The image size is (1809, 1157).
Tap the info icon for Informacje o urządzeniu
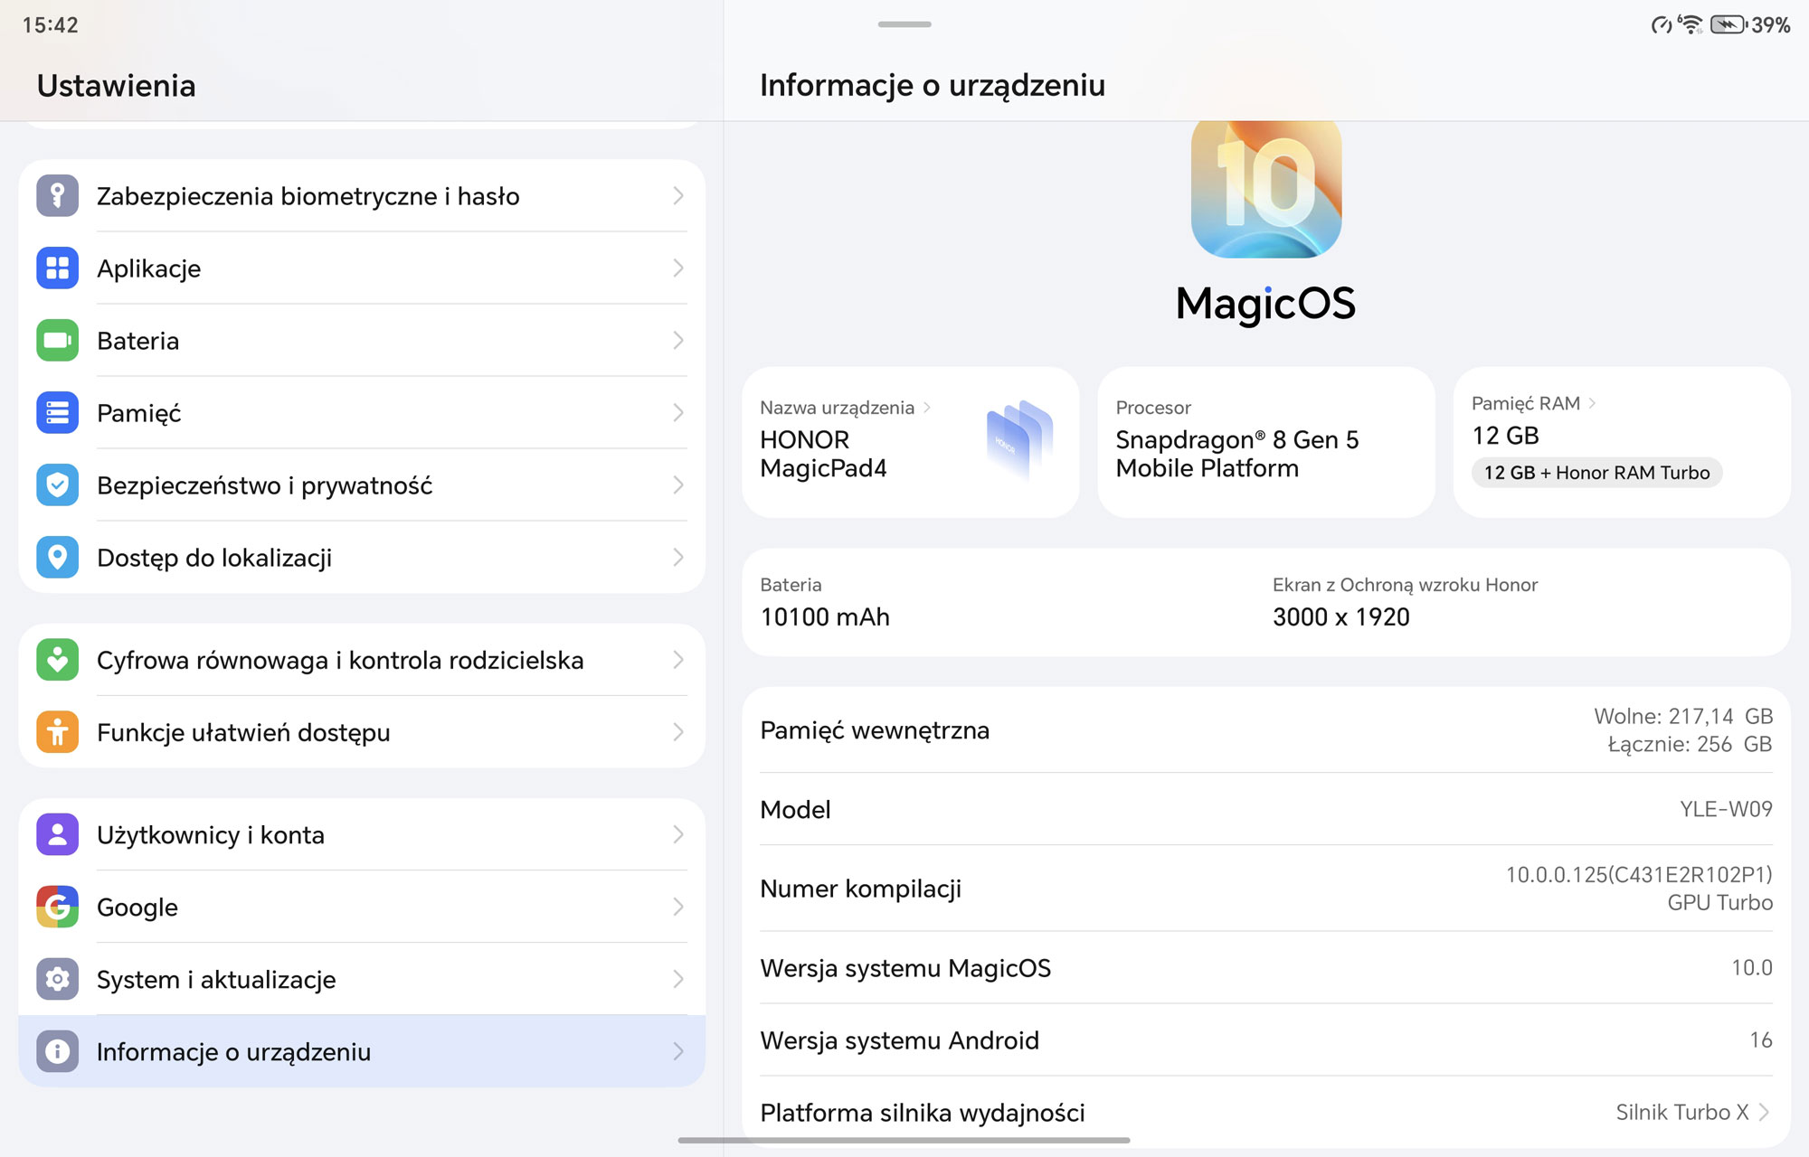click(x=57, y=1051)
